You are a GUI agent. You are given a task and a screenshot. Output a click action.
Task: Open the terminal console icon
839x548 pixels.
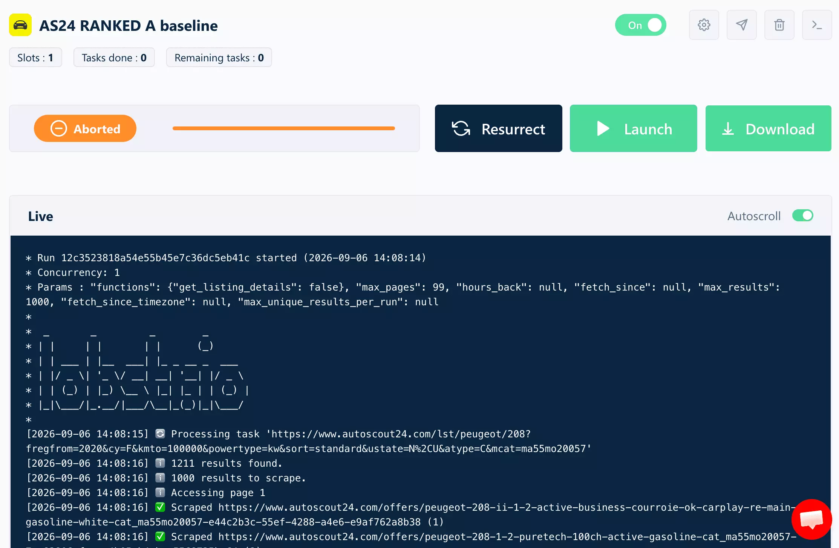pos(817,25)
